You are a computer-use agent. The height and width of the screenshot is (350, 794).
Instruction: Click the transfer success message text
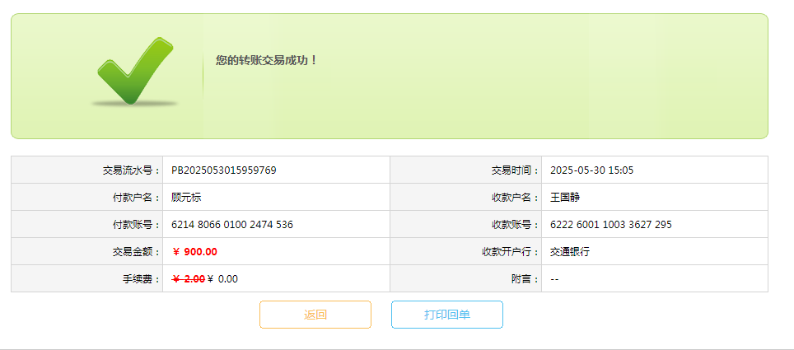tap(266, 60)
